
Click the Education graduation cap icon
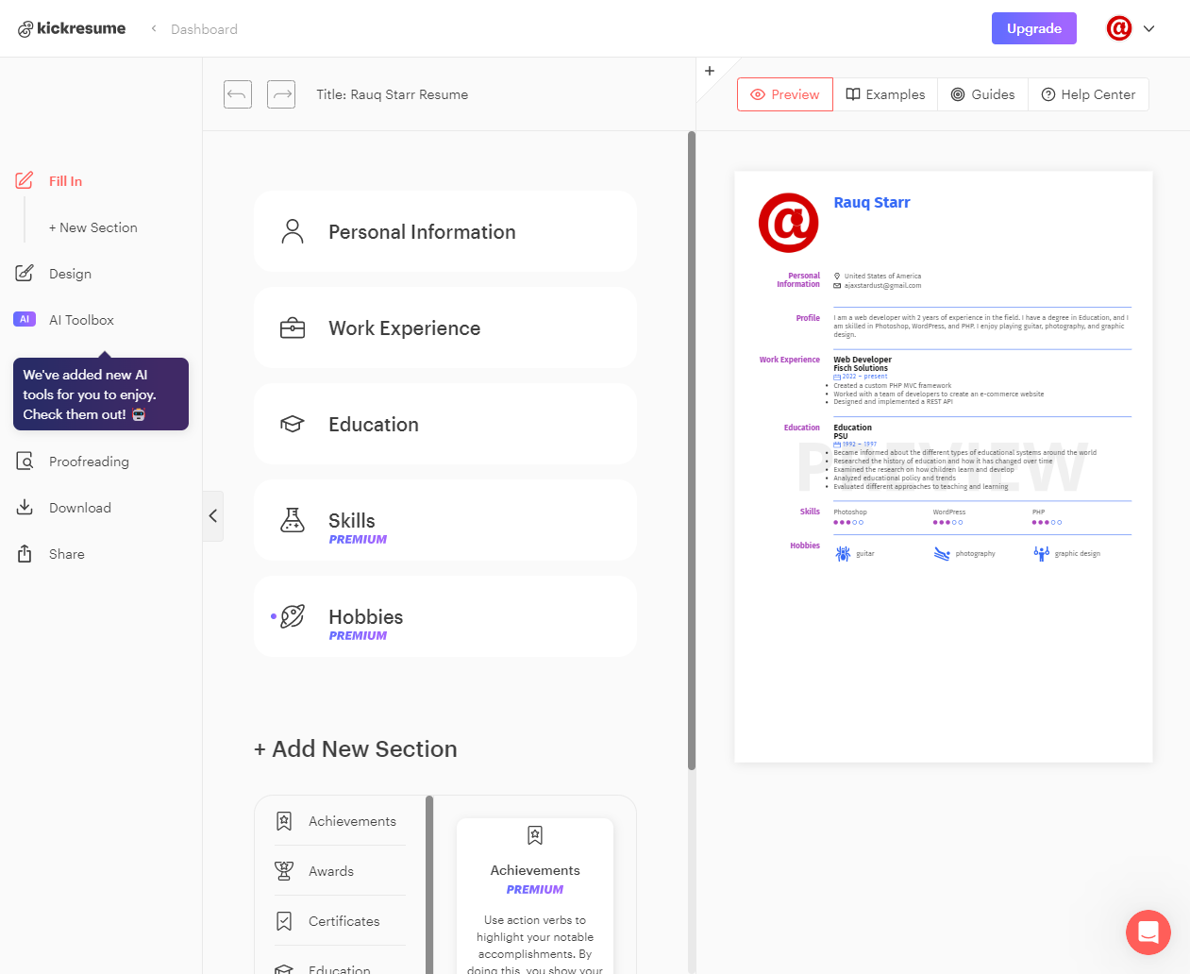[293, 424]
